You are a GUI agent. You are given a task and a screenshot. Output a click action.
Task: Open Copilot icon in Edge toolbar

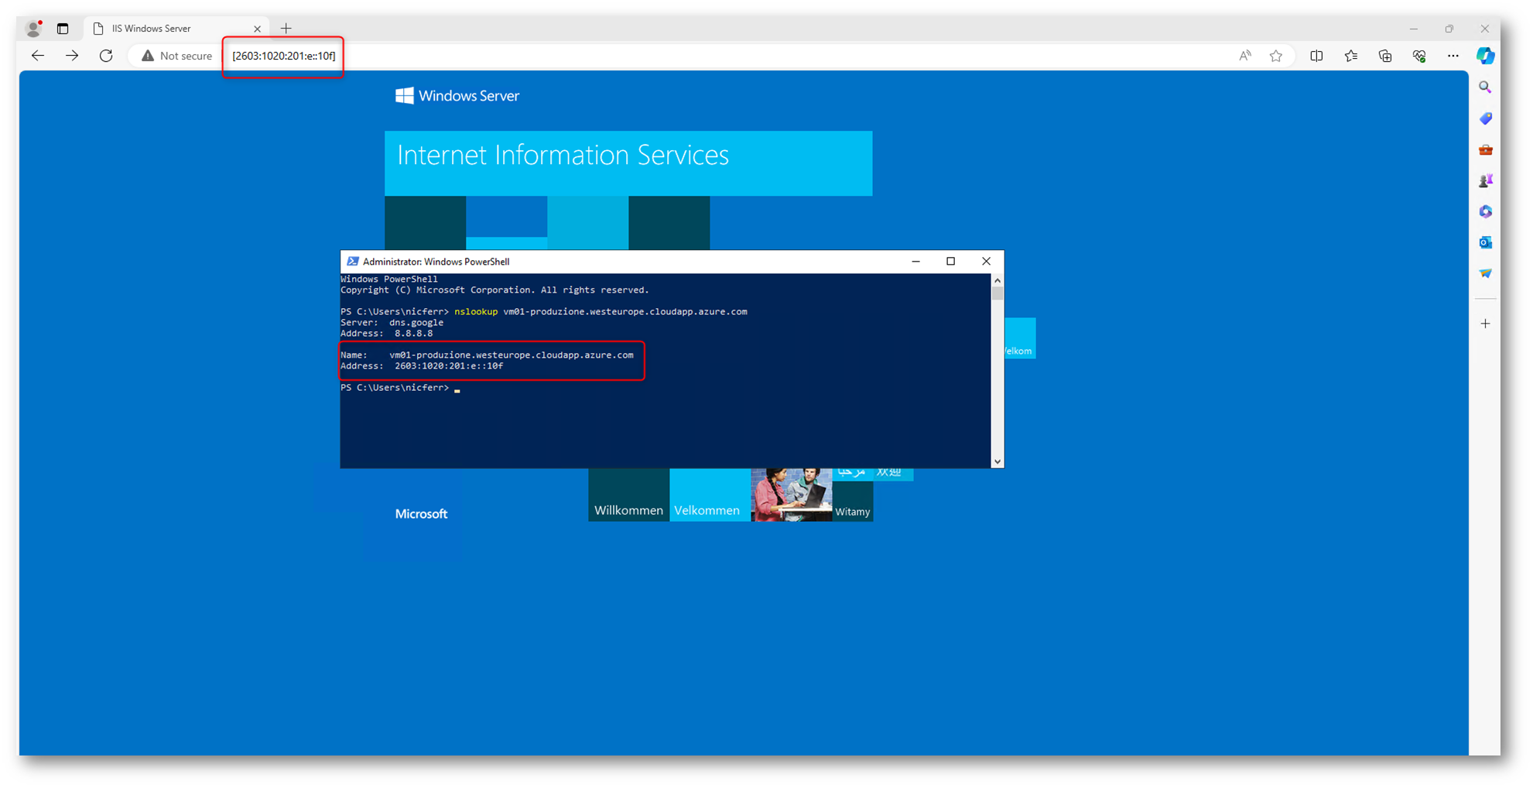(1485, 56)
